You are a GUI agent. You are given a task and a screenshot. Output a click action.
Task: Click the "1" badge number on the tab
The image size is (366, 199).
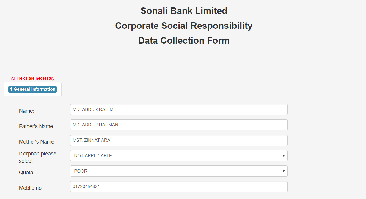[11, 89]
